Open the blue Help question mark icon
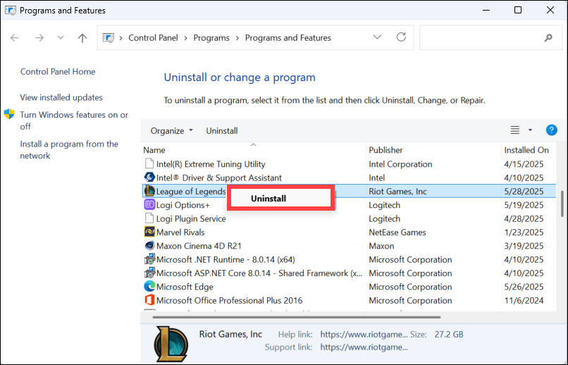This screenshot has height=365, width=568. [552, 130]
